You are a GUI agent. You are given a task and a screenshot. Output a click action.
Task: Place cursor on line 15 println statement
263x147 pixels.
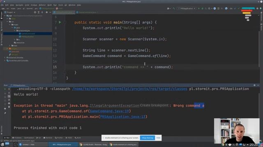tap(128, 67)
